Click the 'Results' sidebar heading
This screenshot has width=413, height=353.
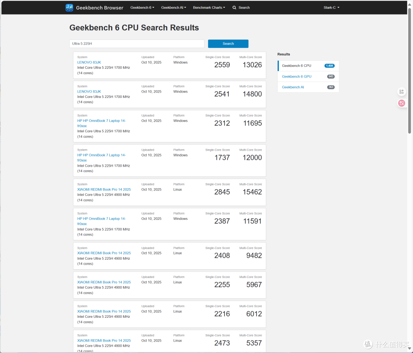coord(284,54)
